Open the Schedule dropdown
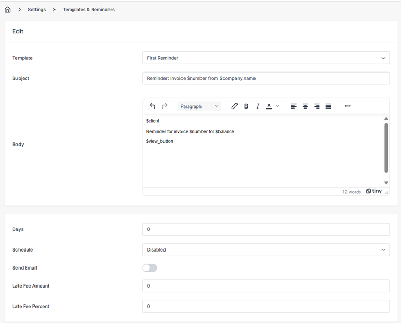 tap(266, 249)
